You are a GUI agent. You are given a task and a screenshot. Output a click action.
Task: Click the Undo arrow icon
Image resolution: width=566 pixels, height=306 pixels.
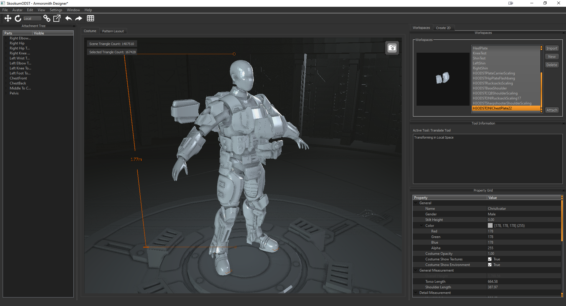pos(68,19)
